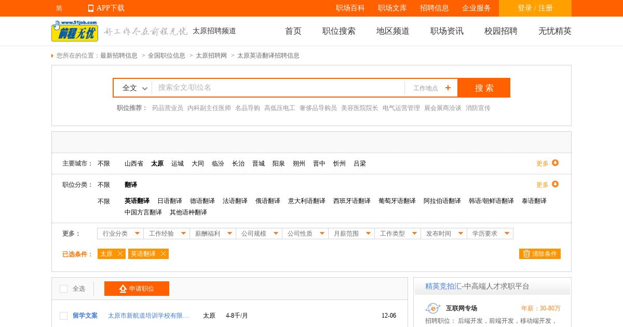
Task: Choose 大同 in city filter
Action: click(198, 163)
